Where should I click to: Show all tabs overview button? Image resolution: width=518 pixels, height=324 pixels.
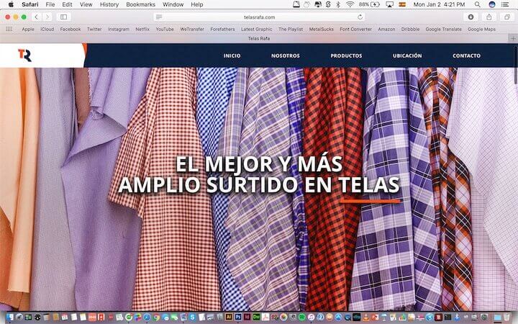(506, 17)
